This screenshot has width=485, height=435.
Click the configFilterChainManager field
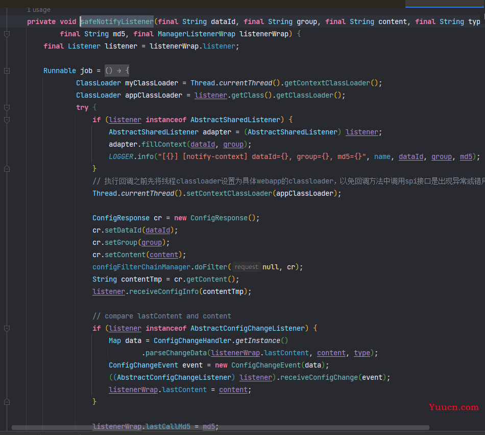point(141,267)
